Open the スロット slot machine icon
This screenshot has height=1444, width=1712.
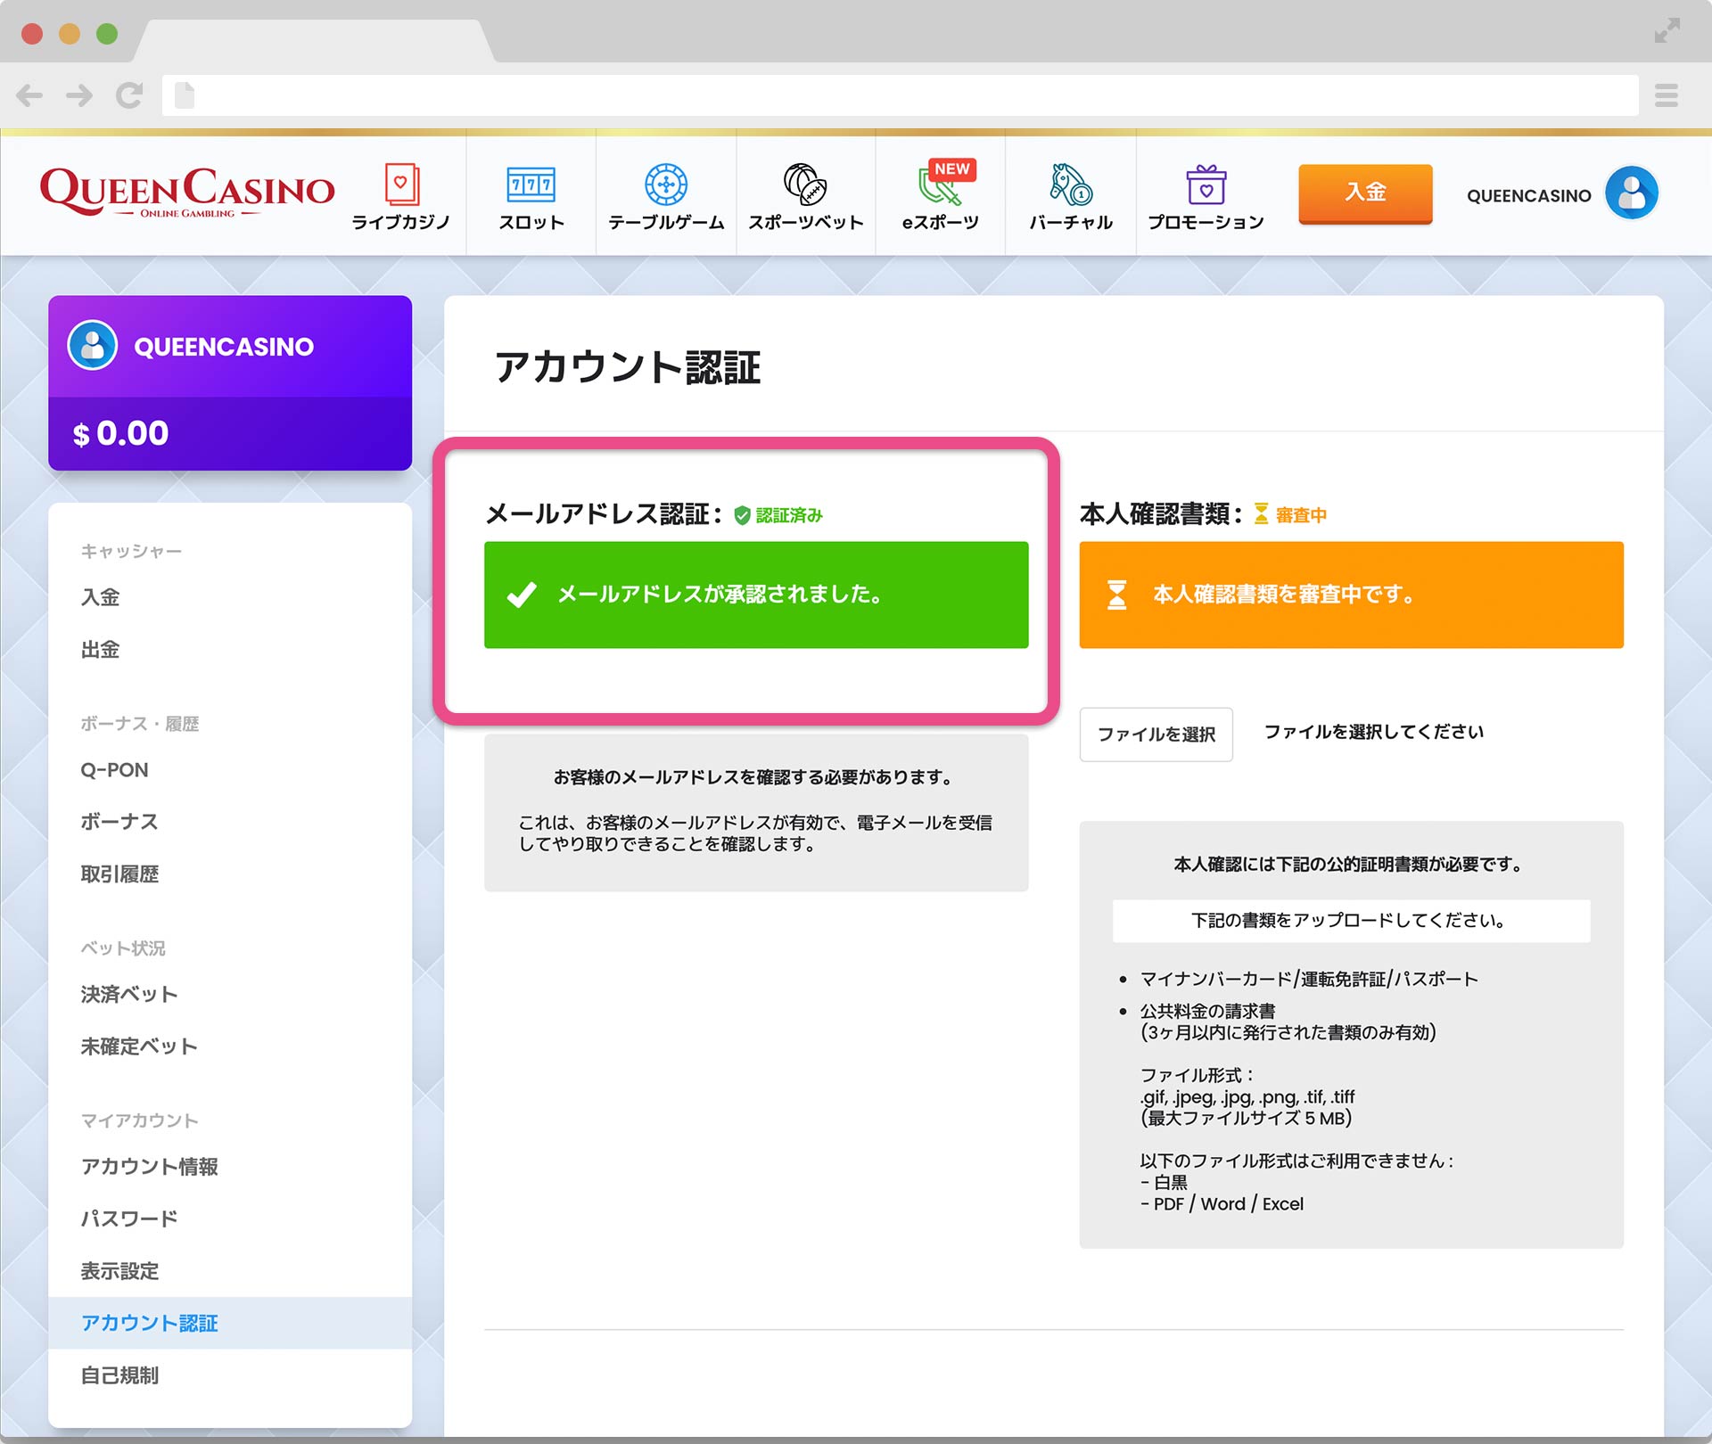coord(531,185)
